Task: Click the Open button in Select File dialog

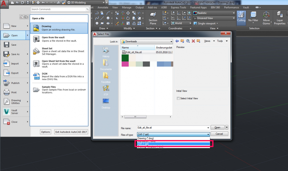Action: pyautogui.click(x=217, y=128)
